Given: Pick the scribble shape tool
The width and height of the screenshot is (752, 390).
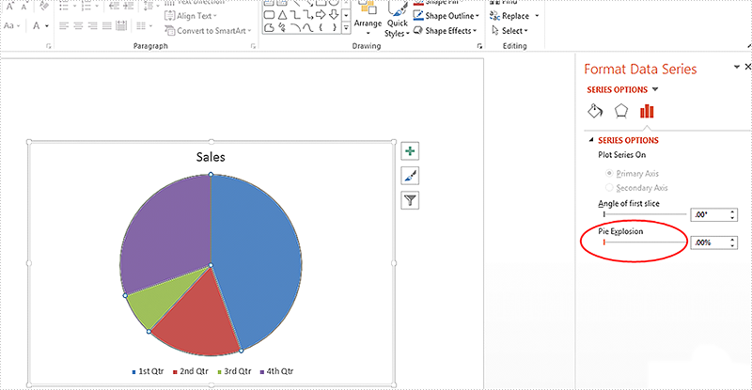Looking at the screenshot, I should [282, 28].
